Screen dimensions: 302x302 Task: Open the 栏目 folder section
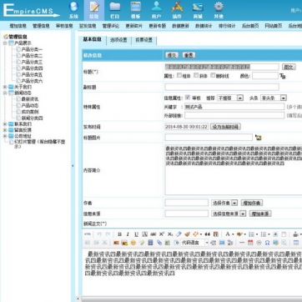[115, 10]
